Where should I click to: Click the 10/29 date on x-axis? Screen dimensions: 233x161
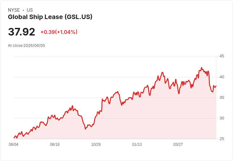point(96,144)
